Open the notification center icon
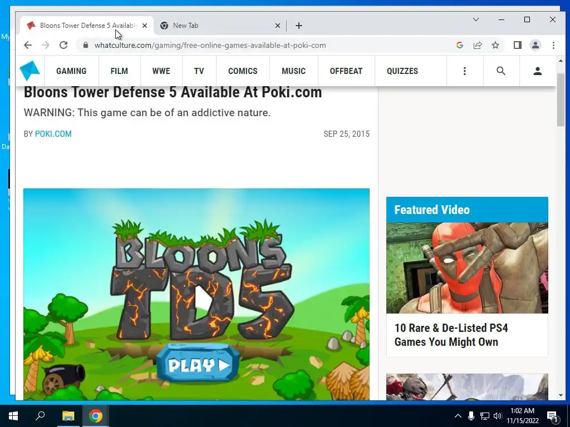The image size is (570, 427). (552, 416)
